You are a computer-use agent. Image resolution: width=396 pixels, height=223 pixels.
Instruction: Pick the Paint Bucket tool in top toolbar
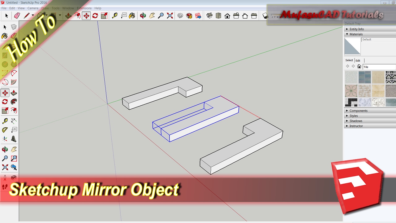132,15
